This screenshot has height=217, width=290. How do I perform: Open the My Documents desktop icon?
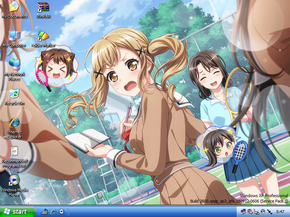pyautogui.click(x=14, y=10)
